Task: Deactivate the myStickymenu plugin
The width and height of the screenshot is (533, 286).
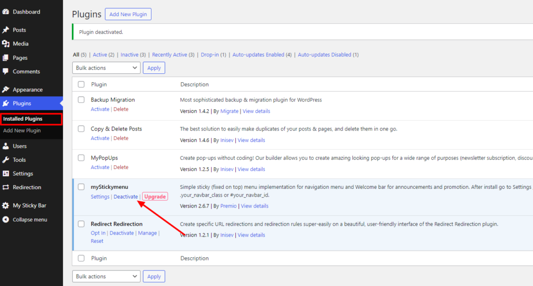Action: pos(126,197)
